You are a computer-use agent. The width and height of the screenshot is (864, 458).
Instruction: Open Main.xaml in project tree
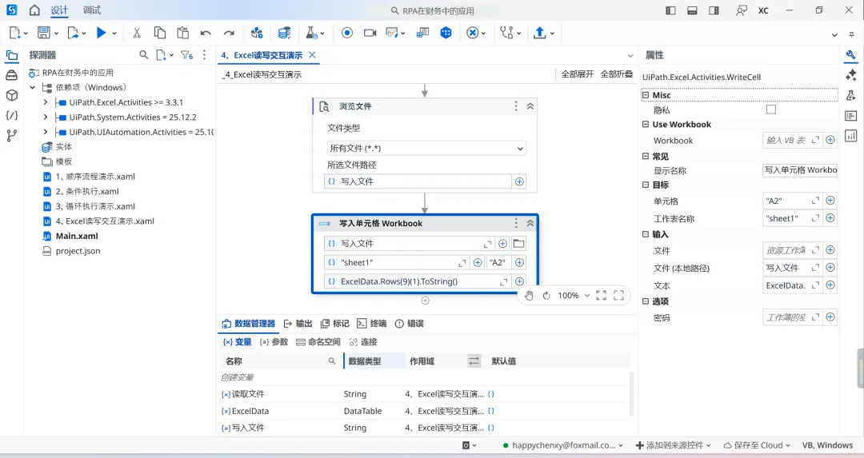(x=77, y=236)
